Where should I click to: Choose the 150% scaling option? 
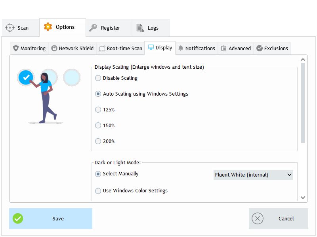click(x=98, y=126)
